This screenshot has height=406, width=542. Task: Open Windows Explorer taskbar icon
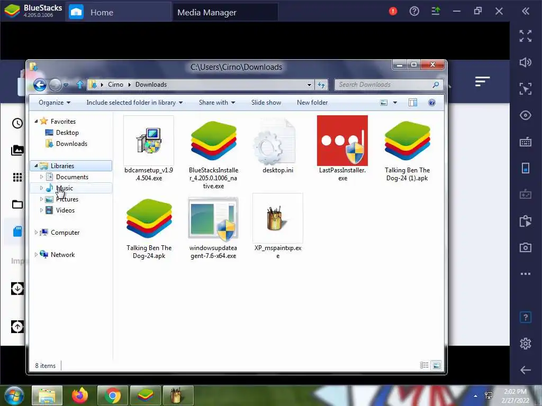(x=47, y=395)
